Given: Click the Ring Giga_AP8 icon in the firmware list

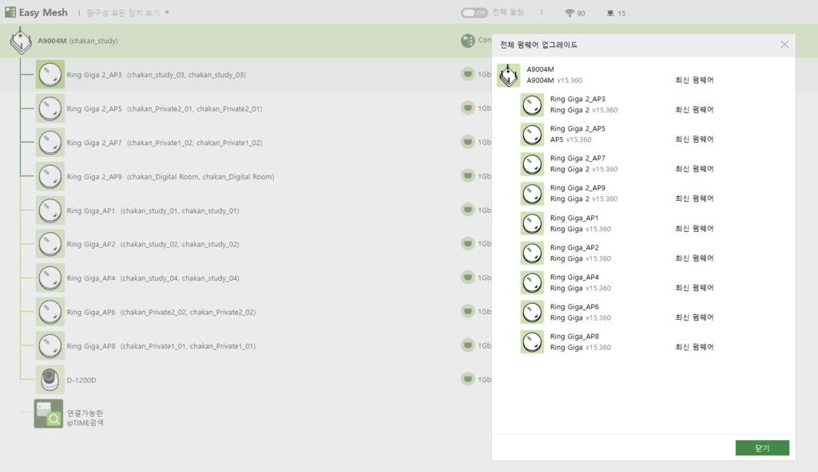Looking at the screenshot, I should 532,342.
